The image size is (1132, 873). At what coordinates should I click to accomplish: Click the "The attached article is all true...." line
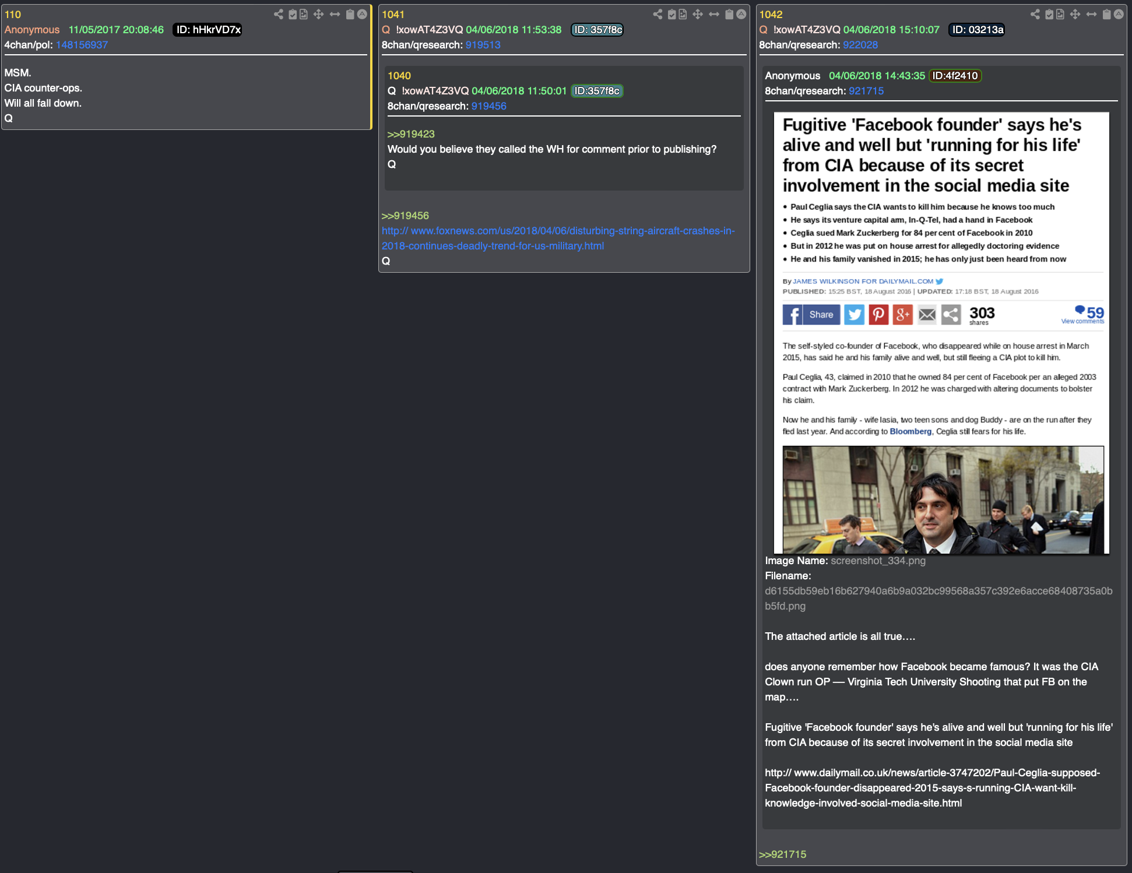coord(840,636)
